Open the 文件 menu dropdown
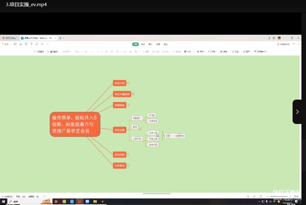 [x=6, y=44]
